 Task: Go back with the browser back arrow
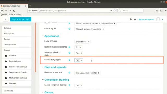(2, 11)
